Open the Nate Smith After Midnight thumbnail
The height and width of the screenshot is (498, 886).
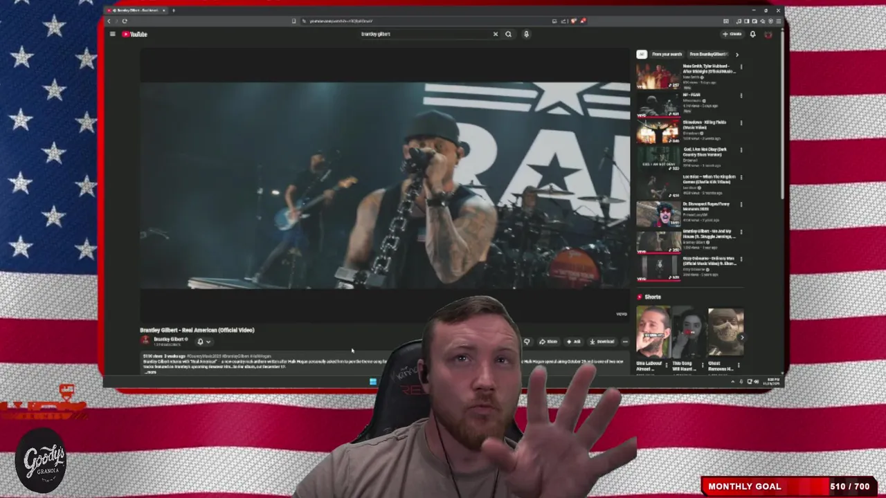coord(658,76)
